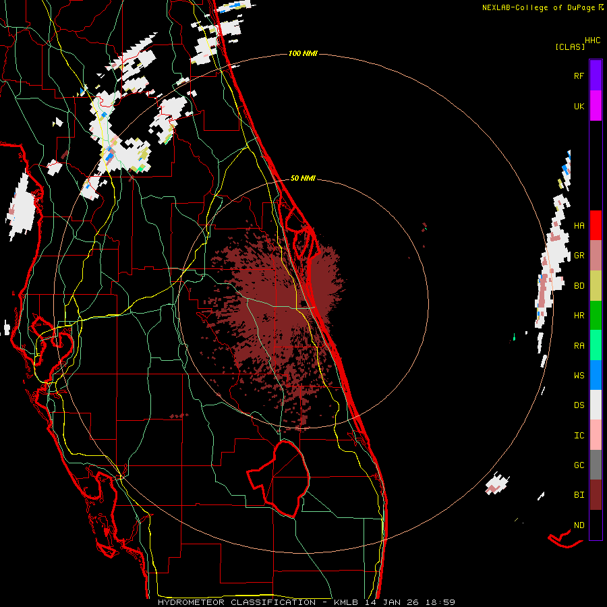Click the HR legend label
The image size is (607, 607).
pos(579,316)
